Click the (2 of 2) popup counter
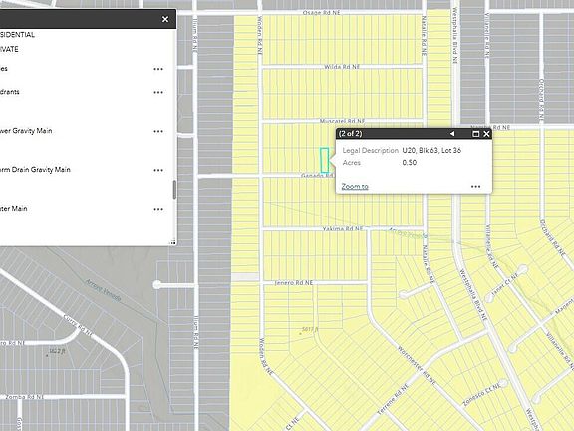The height and width of the screenshot is (431, 574). pyautogui.click(x=351, y=133)
